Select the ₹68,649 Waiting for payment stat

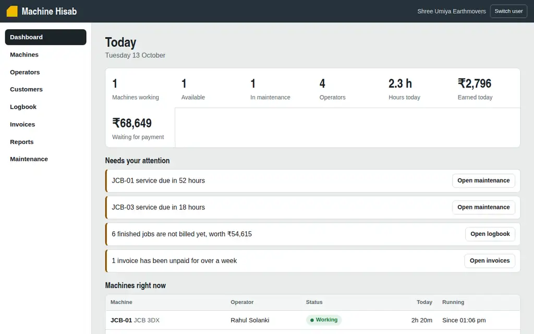(x=140, y=128)
